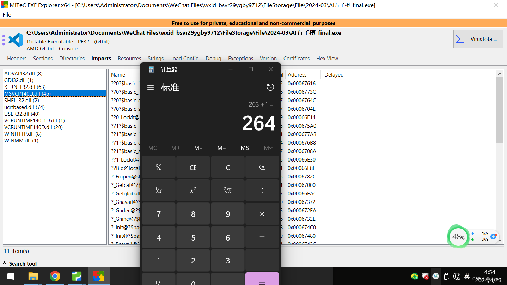Select WINHTTP.dll (8) in import list

[x=23, y=134]
